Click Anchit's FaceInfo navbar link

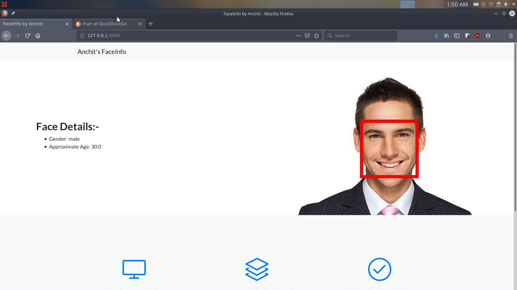point(102,52)
